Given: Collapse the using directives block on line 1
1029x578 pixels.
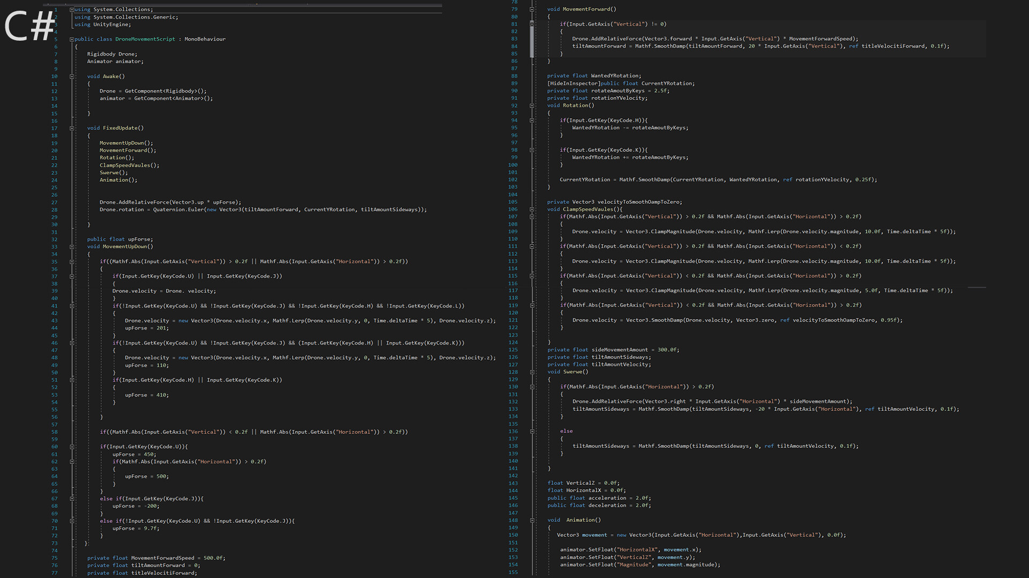Looking at the screenshot, I should click(x=72, y=10).
